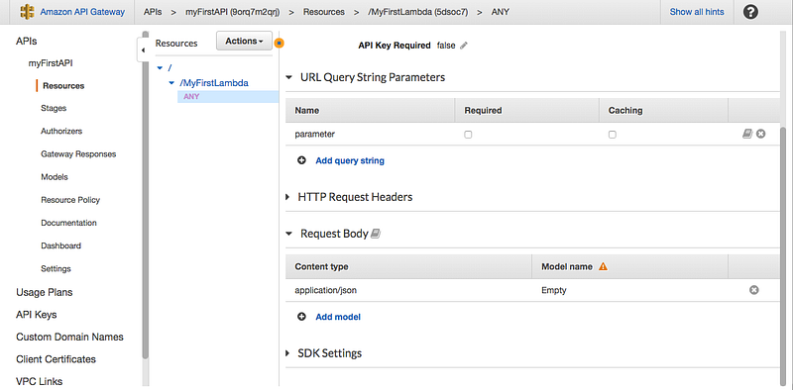This screenshot has width=793, height=390.
Task: Edit API Key Required with pencil icon
Action: pyautogui.click(x=464, y=46)
